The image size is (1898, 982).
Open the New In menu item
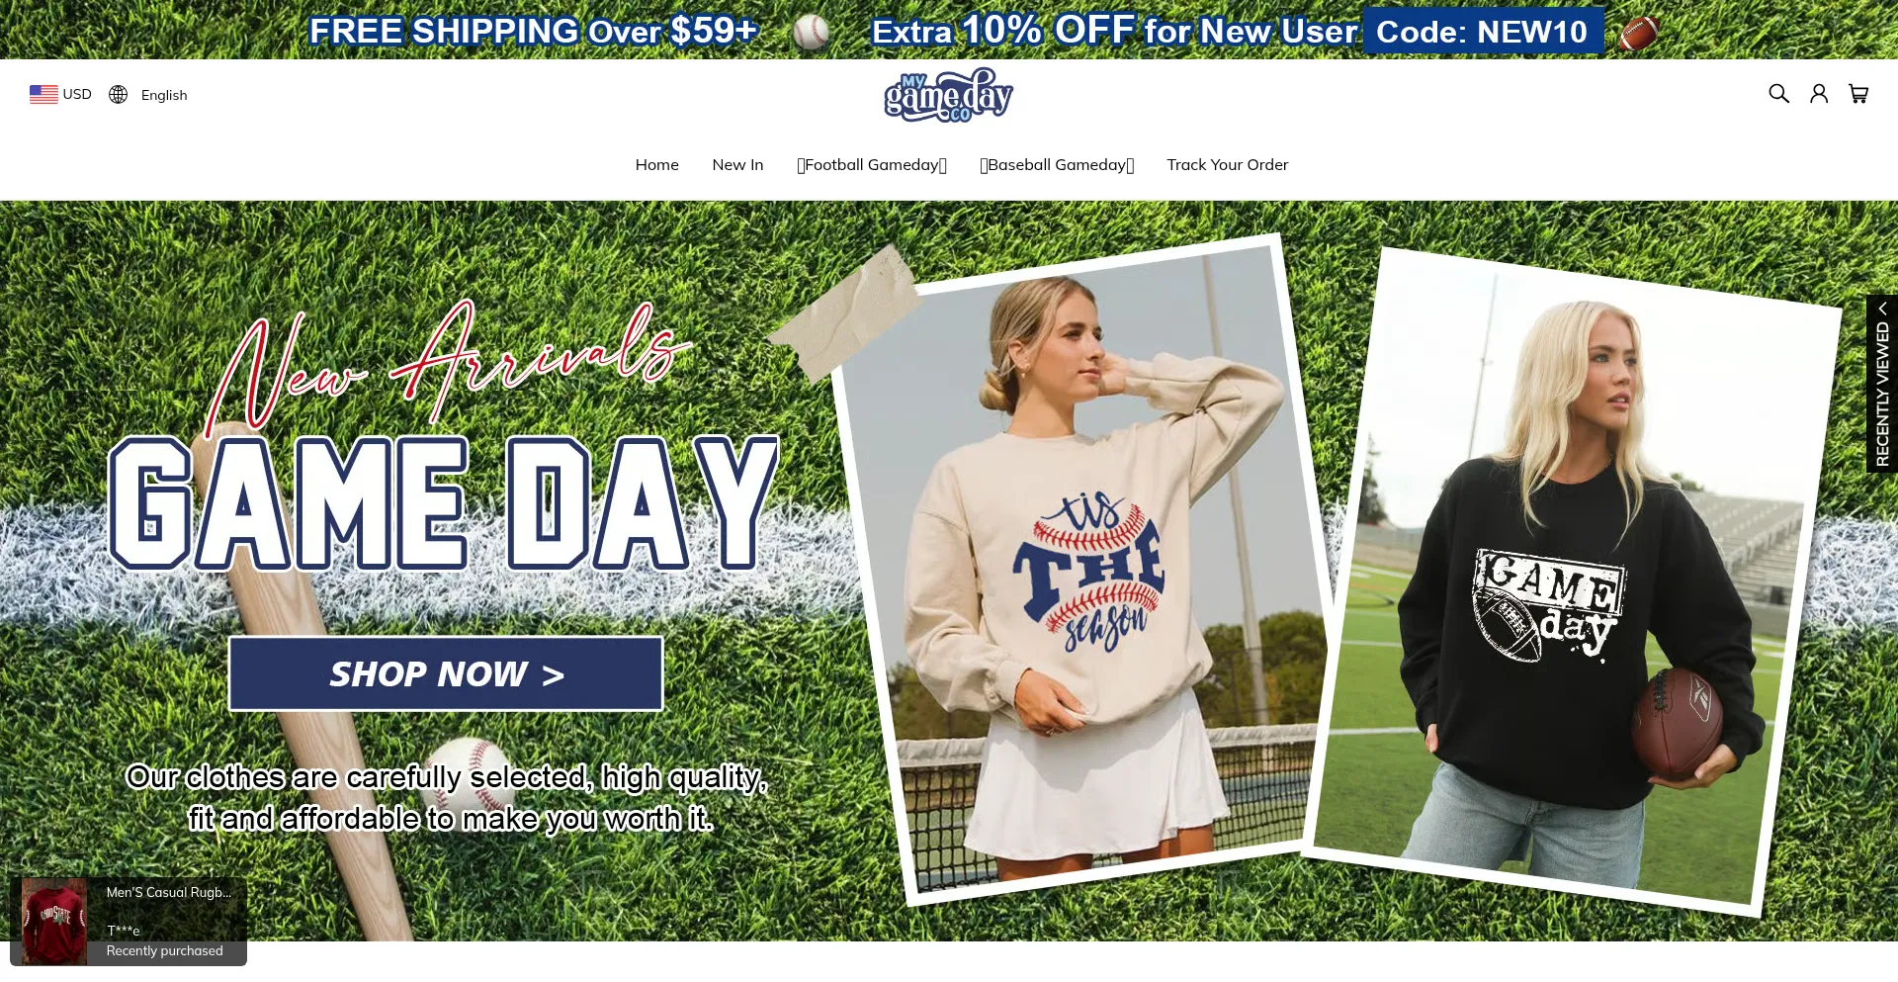pyautogui.click(x=737, y=165)
